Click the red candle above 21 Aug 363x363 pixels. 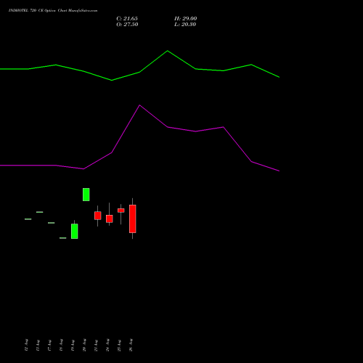point(98,216)
